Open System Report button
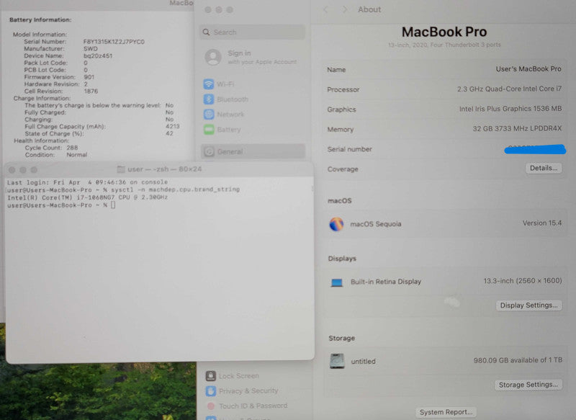576x420 pixels. point(446,412)
